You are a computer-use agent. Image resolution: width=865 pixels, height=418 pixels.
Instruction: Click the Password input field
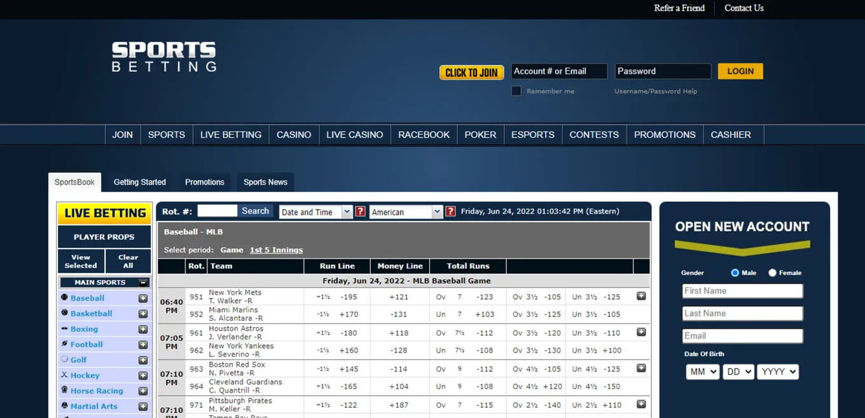(663, 71)
